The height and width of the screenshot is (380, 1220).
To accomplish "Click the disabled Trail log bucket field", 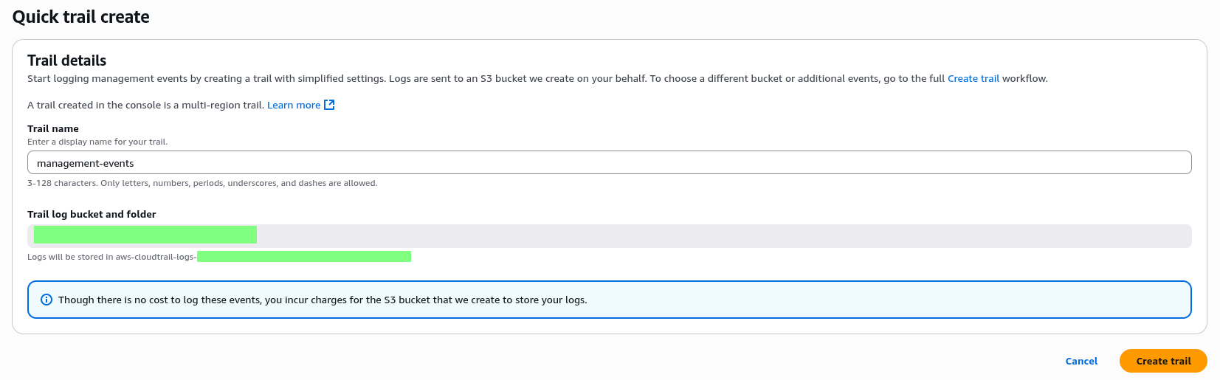I will [x=723, y=236].
